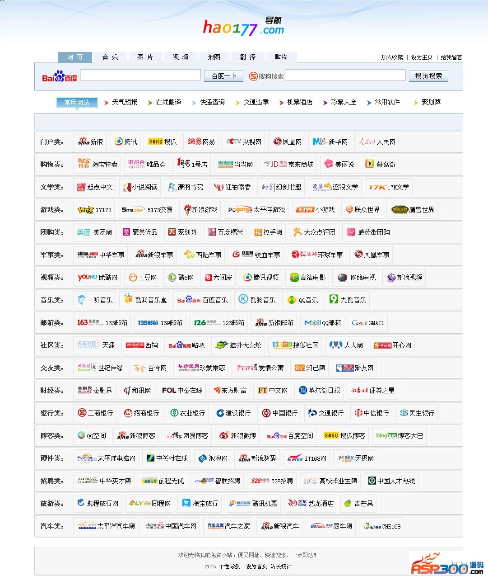The width and height of the screenshot is (488, 576).
Task: Open 工商银行 bank link
Action: point(95,413)
